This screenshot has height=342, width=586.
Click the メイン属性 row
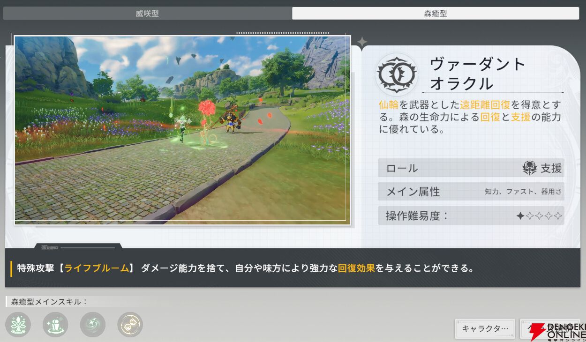point(471,192)
